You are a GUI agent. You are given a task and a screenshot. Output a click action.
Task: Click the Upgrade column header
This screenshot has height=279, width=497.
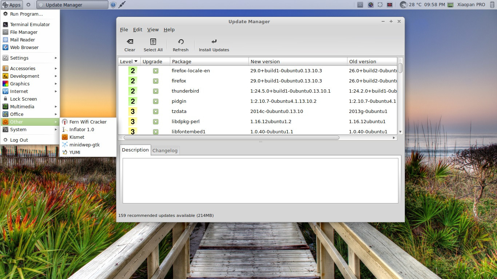pos(155,61)
